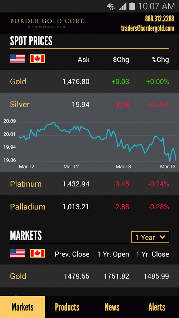Open the 1 Year period dropdown

coord(150,237)
